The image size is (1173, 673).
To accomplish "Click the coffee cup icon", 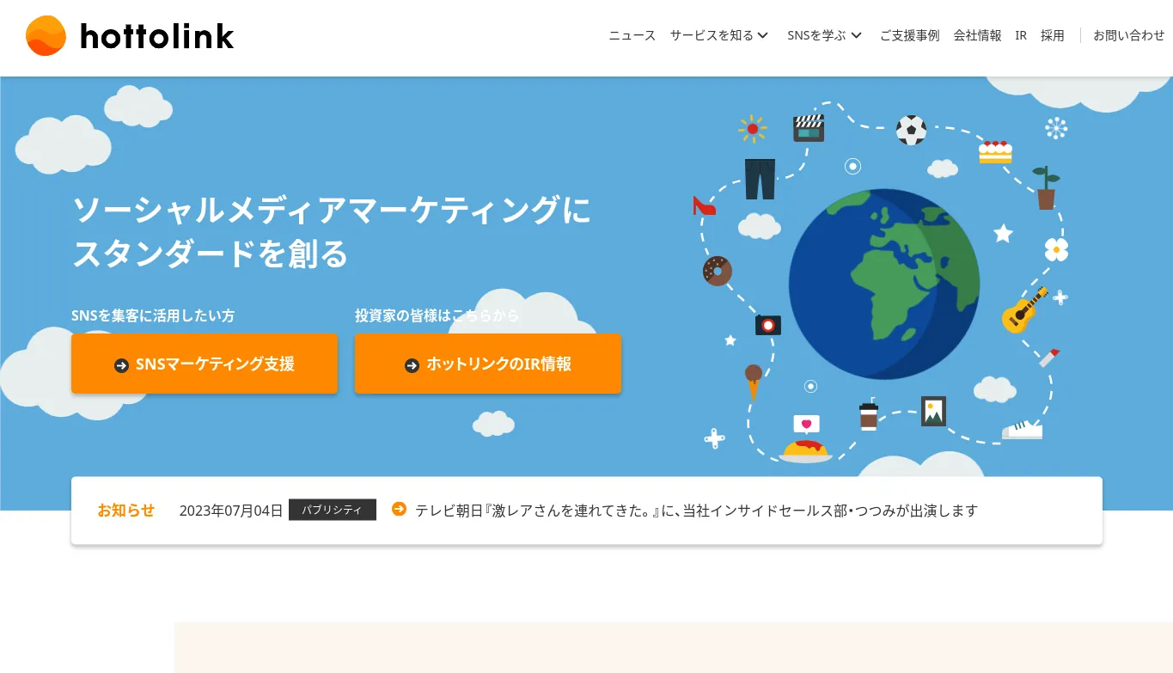I will coord(869,415).
